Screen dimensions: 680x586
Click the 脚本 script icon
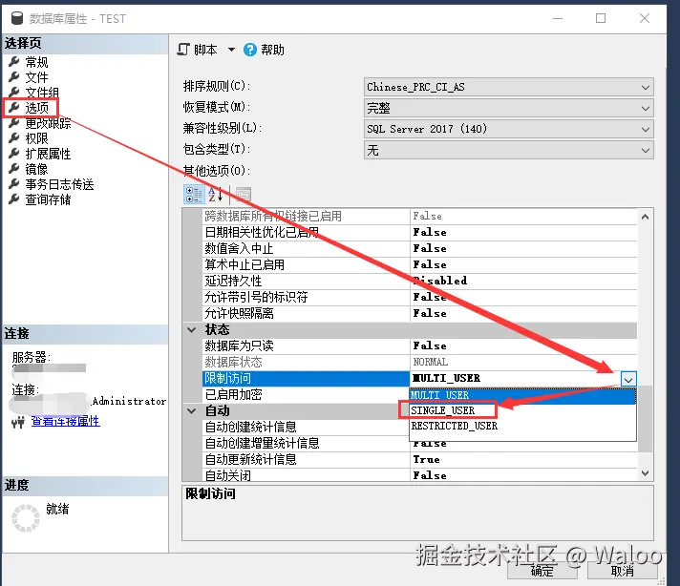point(183,50)
